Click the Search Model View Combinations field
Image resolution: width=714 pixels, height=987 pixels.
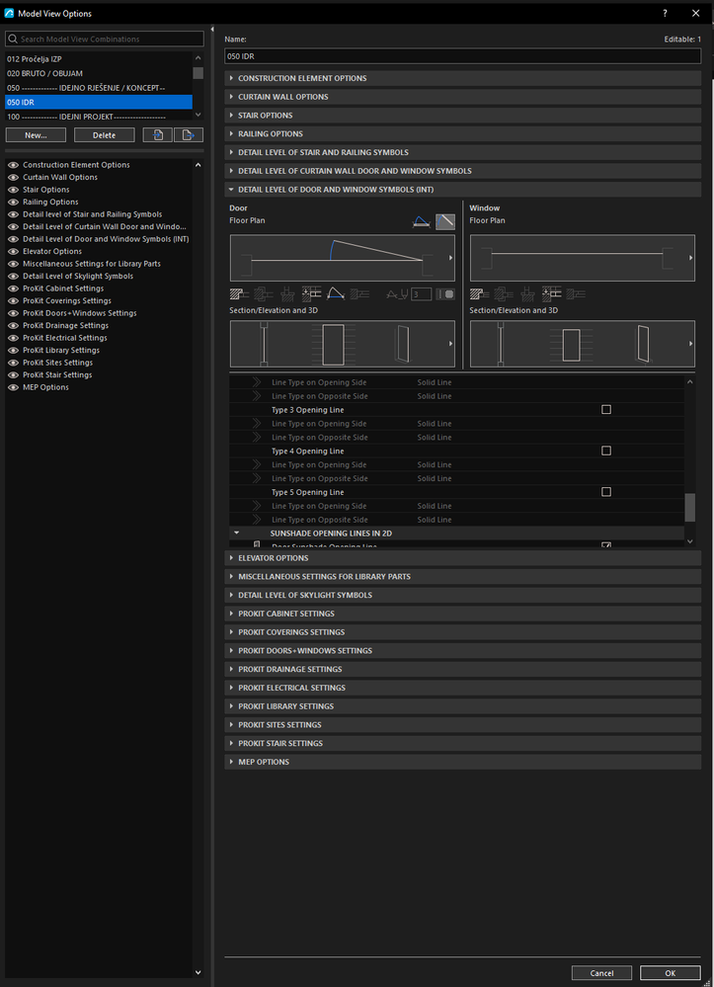(105, 40)
